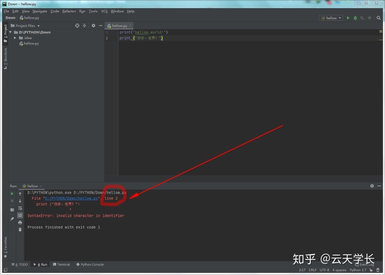Open the hellow run configuration dropdown

(x=331, y=18)
